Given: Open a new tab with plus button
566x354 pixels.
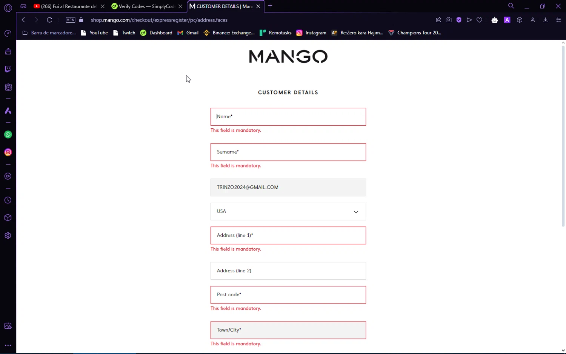Looking at the screenshot, I should [270, 6].
